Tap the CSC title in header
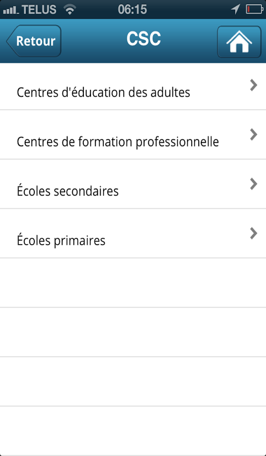Image resolution: width=266 pixels, height=456 pixels. point(144,39)
